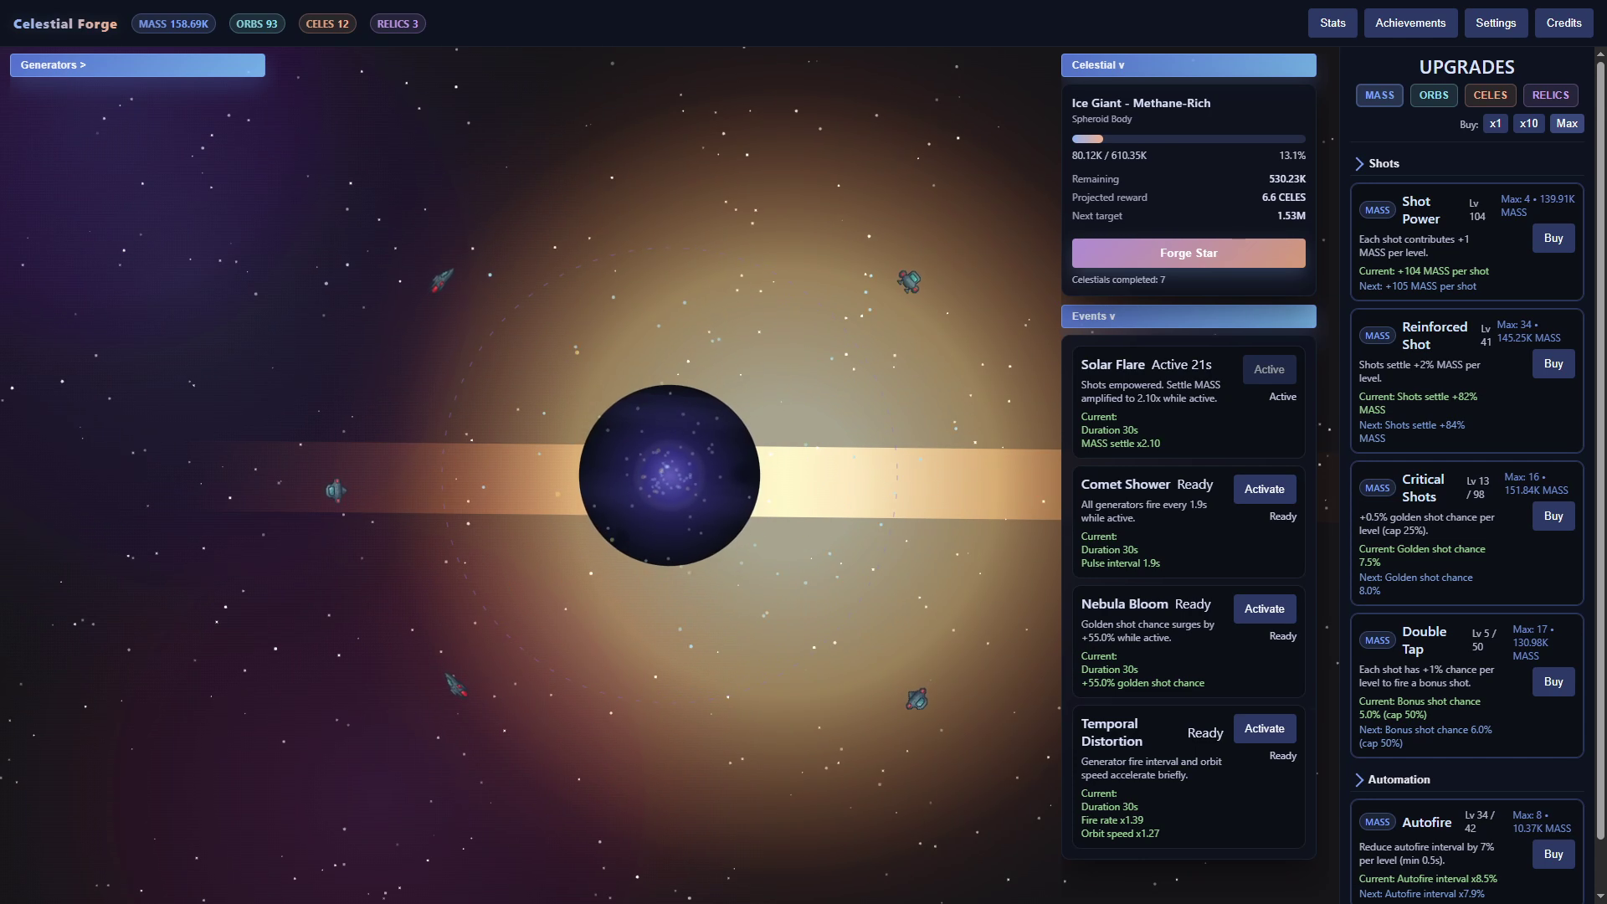Set buy amount to Max
This screenshot has height=904, width=1607.
1566,123
